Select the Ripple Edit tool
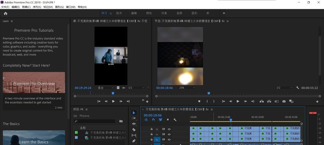 click(134, 124)
